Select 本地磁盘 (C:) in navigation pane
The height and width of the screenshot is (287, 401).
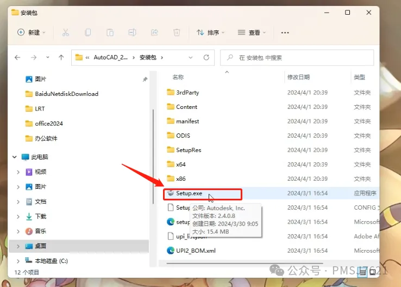click(51, 261)
